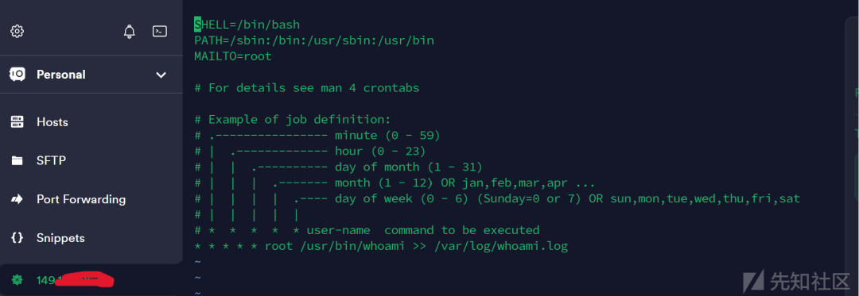Open the local terminal icon

(159, 31)
